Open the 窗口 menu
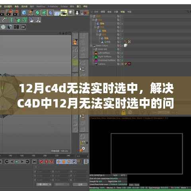Viewport: 191px width, 191px height. click(x=79, y=6)
